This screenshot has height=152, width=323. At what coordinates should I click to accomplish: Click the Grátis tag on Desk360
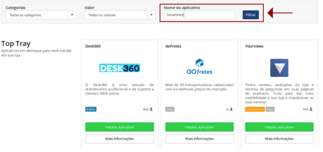point(91,109)
